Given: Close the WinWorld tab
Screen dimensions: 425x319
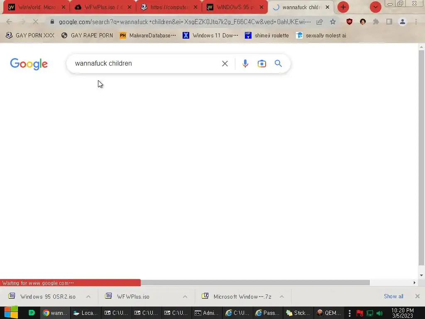Looking at the screenshot, I should (x=64, y=7).
